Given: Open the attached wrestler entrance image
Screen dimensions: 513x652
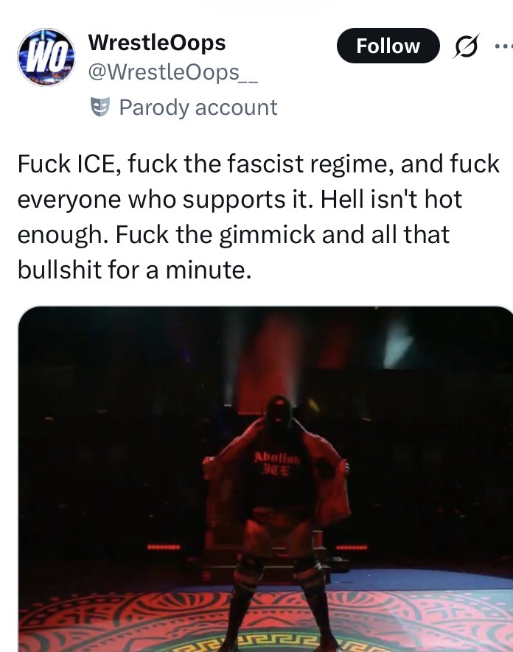Looking at the screenshot, I should (x=265, y=479).
